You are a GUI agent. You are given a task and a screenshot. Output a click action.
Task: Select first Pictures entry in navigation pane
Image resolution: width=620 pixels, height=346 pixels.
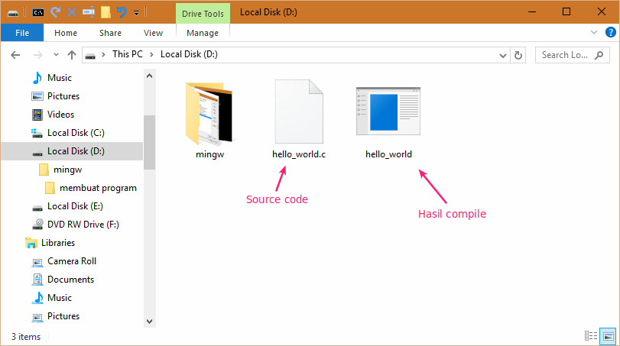click(x=63, y=96)
